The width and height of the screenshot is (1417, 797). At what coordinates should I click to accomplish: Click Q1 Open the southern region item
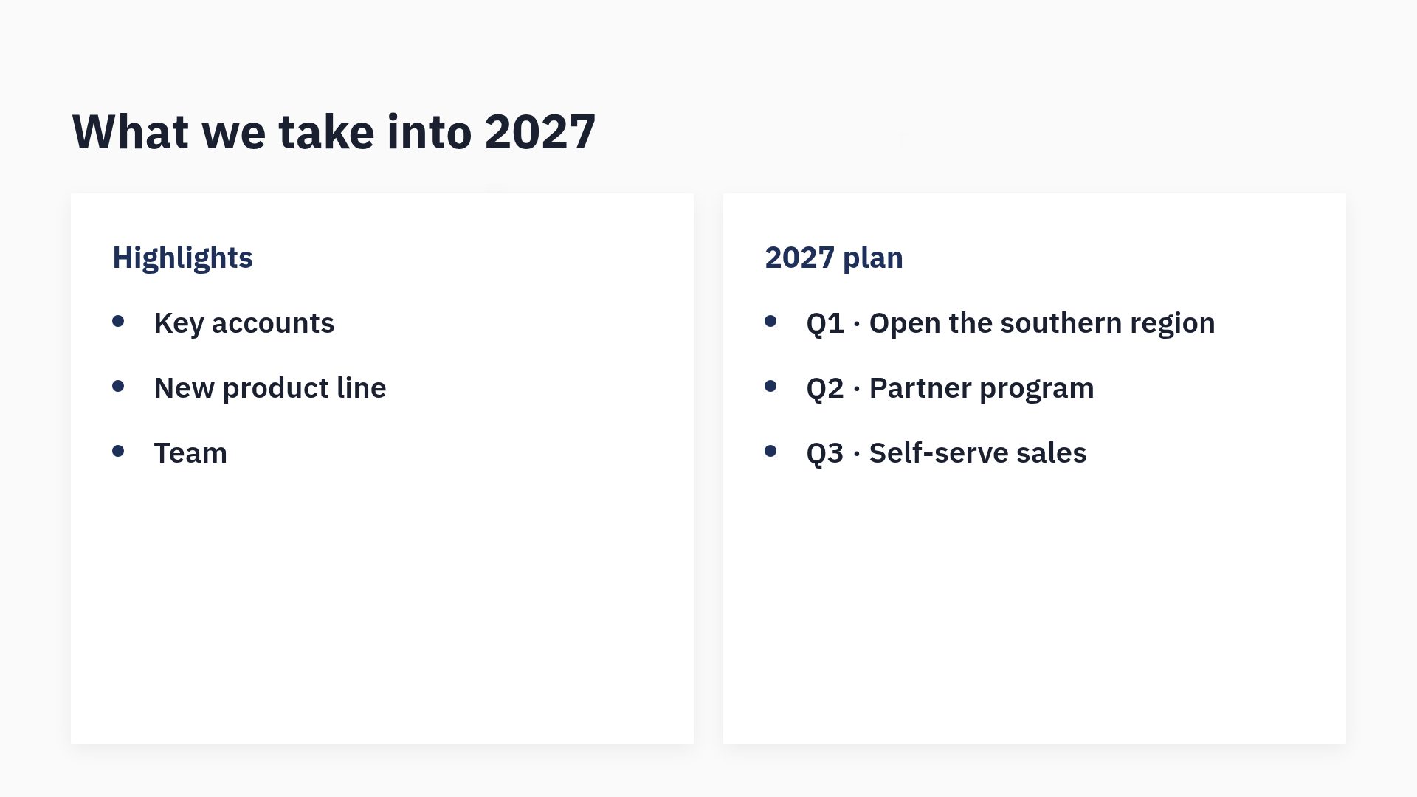click(1010, 323)
